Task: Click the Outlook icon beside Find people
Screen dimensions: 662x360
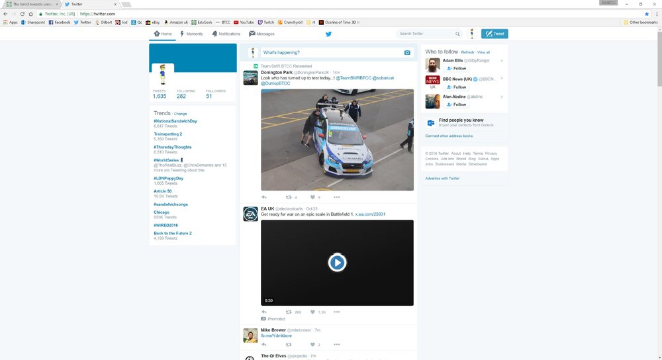Action: (431, 123)
